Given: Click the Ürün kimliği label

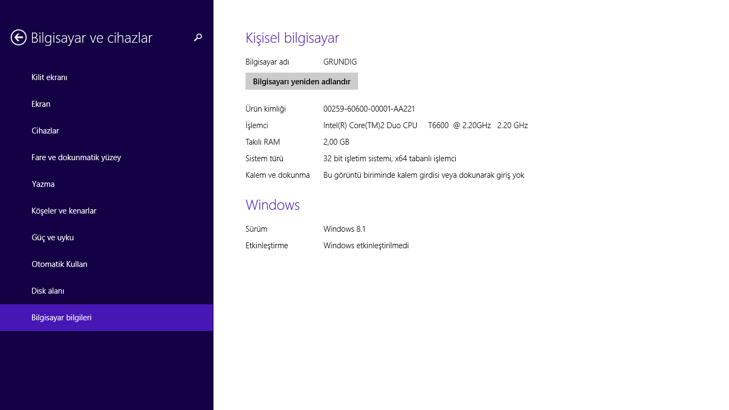Looking at the screenshot, I should [x=266, y=109].
